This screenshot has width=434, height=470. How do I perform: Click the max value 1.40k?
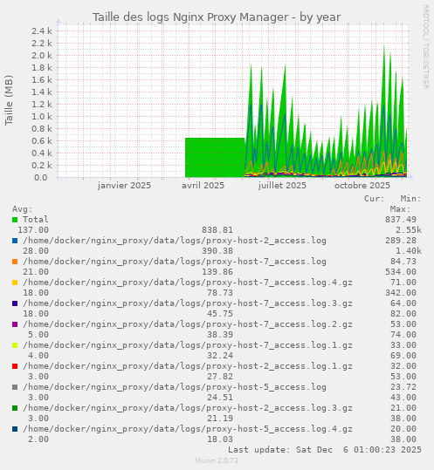[409, 251]
